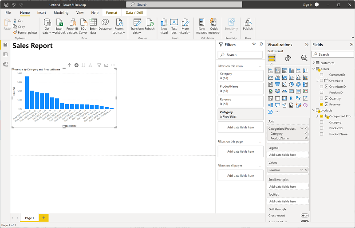Screen dimensions: 355x228
Task: Select the stacked bar chart visual
Action: (x=270, y=70)
